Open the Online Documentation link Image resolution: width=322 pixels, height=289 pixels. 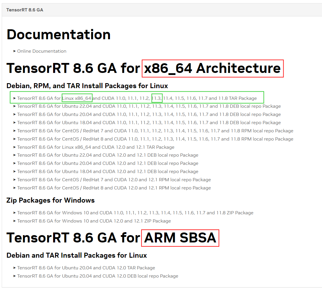click(42, 51)
